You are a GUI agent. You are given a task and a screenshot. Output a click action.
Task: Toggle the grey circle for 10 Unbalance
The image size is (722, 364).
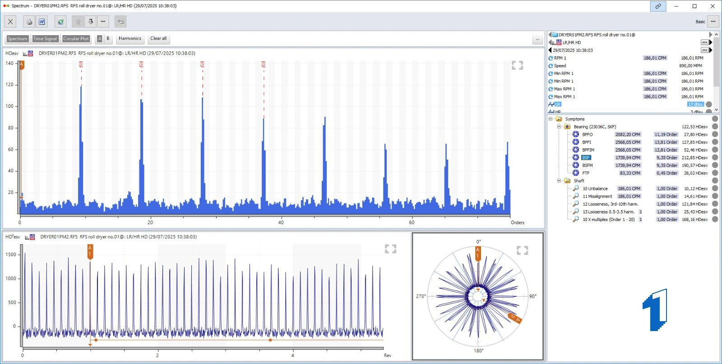715,189
